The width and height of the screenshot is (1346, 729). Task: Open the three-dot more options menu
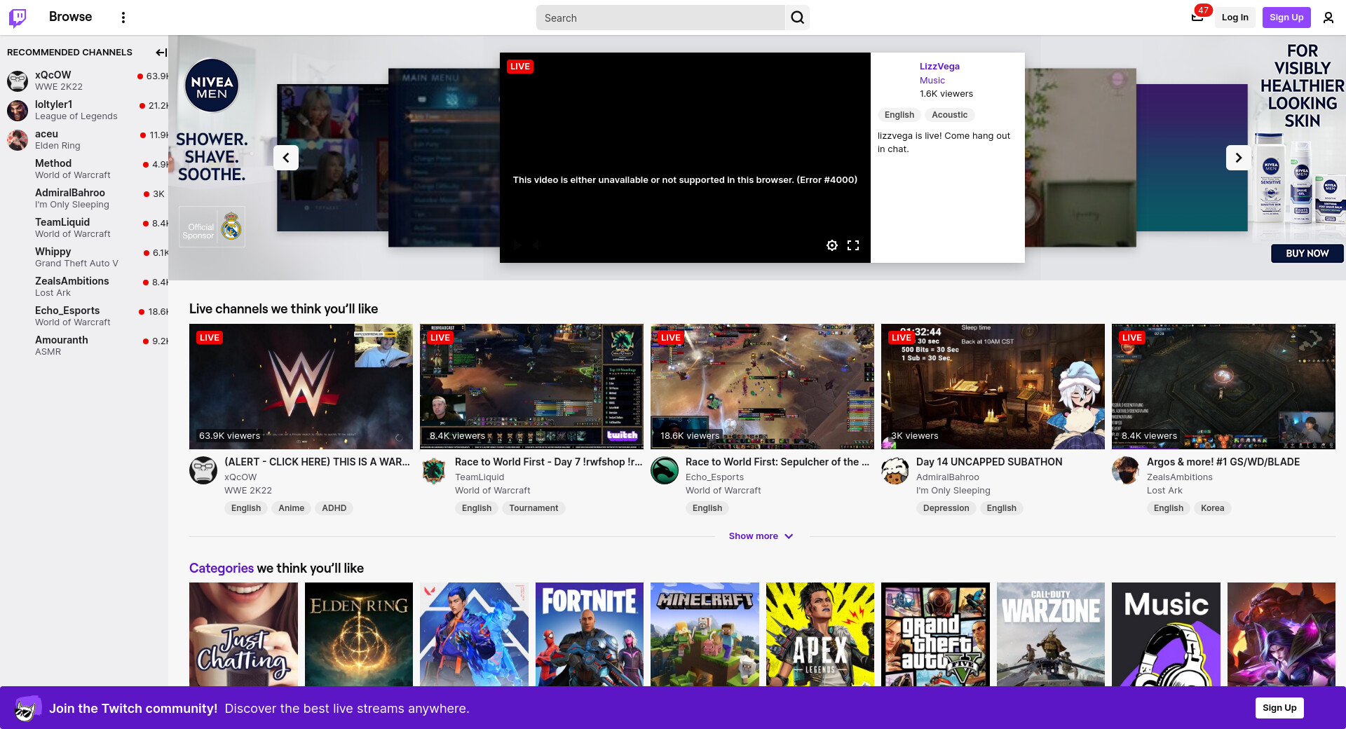pos(123,18)
